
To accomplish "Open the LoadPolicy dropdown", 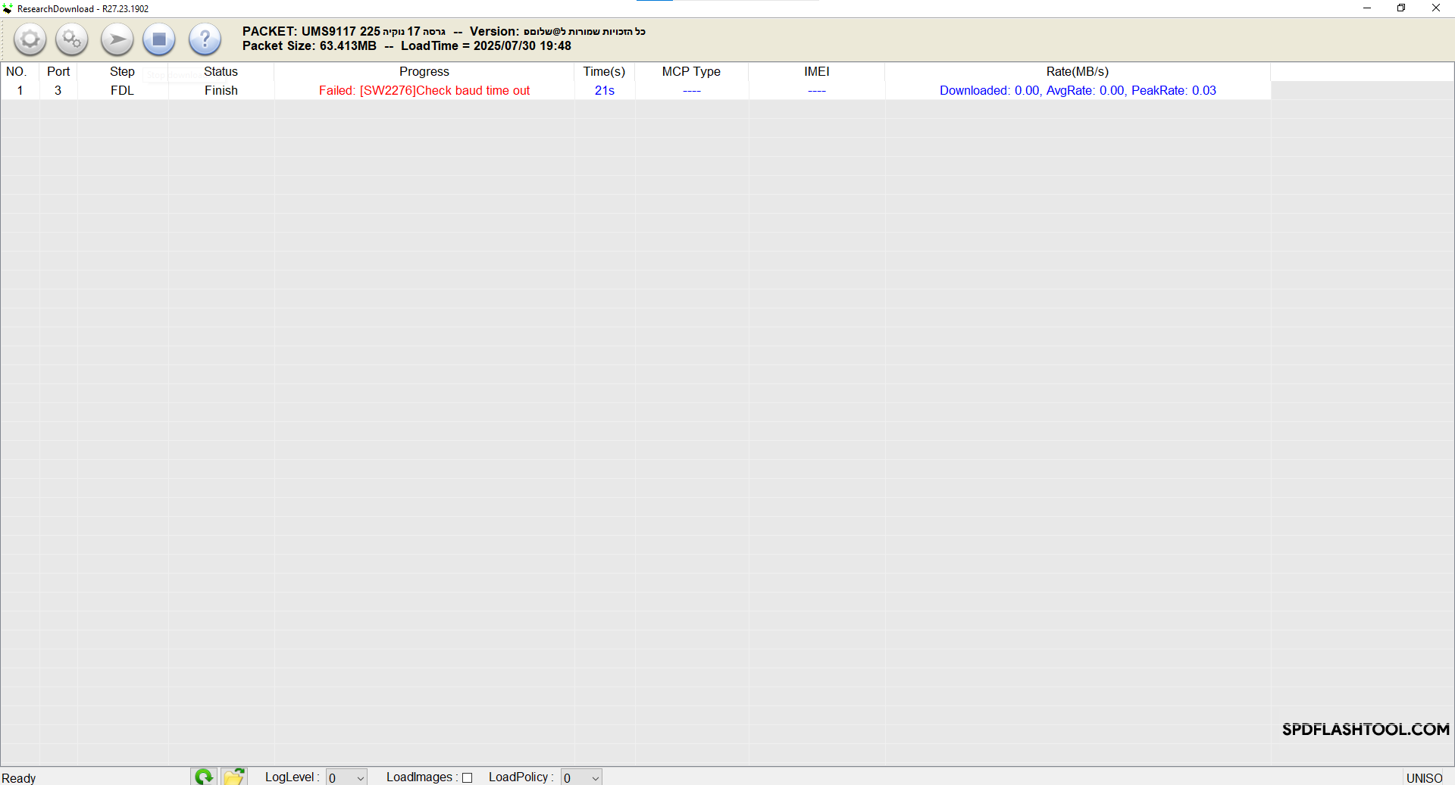I will (582, 777).
